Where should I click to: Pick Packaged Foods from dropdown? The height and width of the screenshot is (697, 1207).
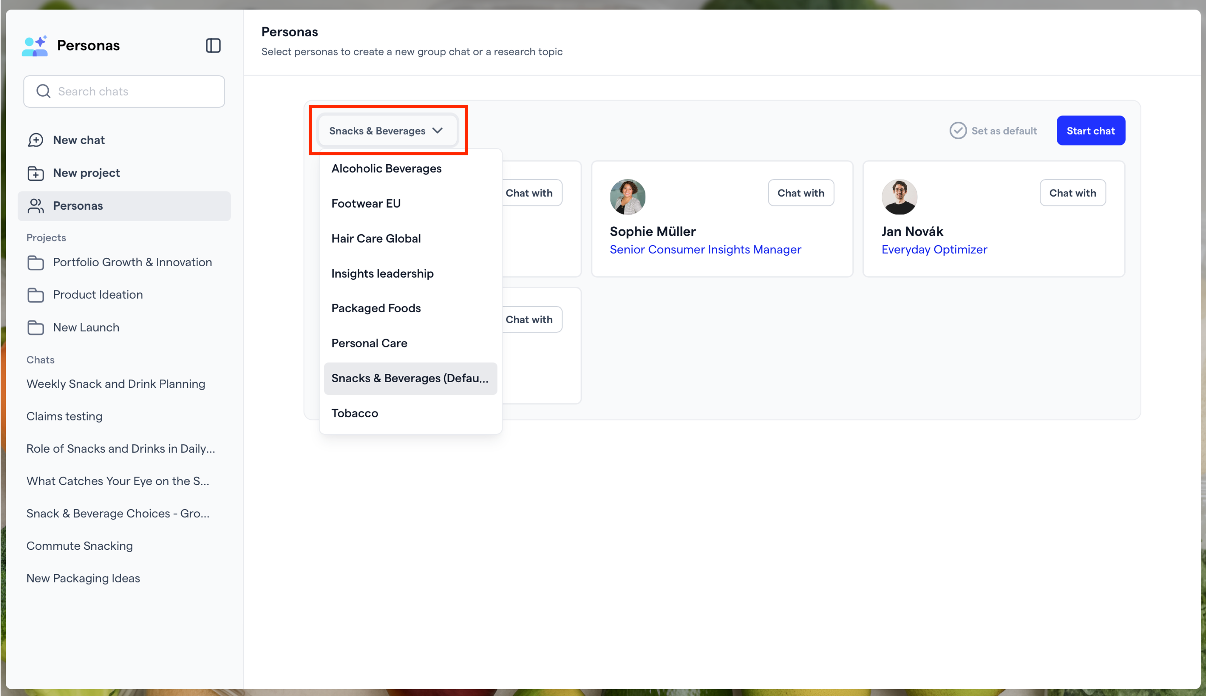click(411, 308)
